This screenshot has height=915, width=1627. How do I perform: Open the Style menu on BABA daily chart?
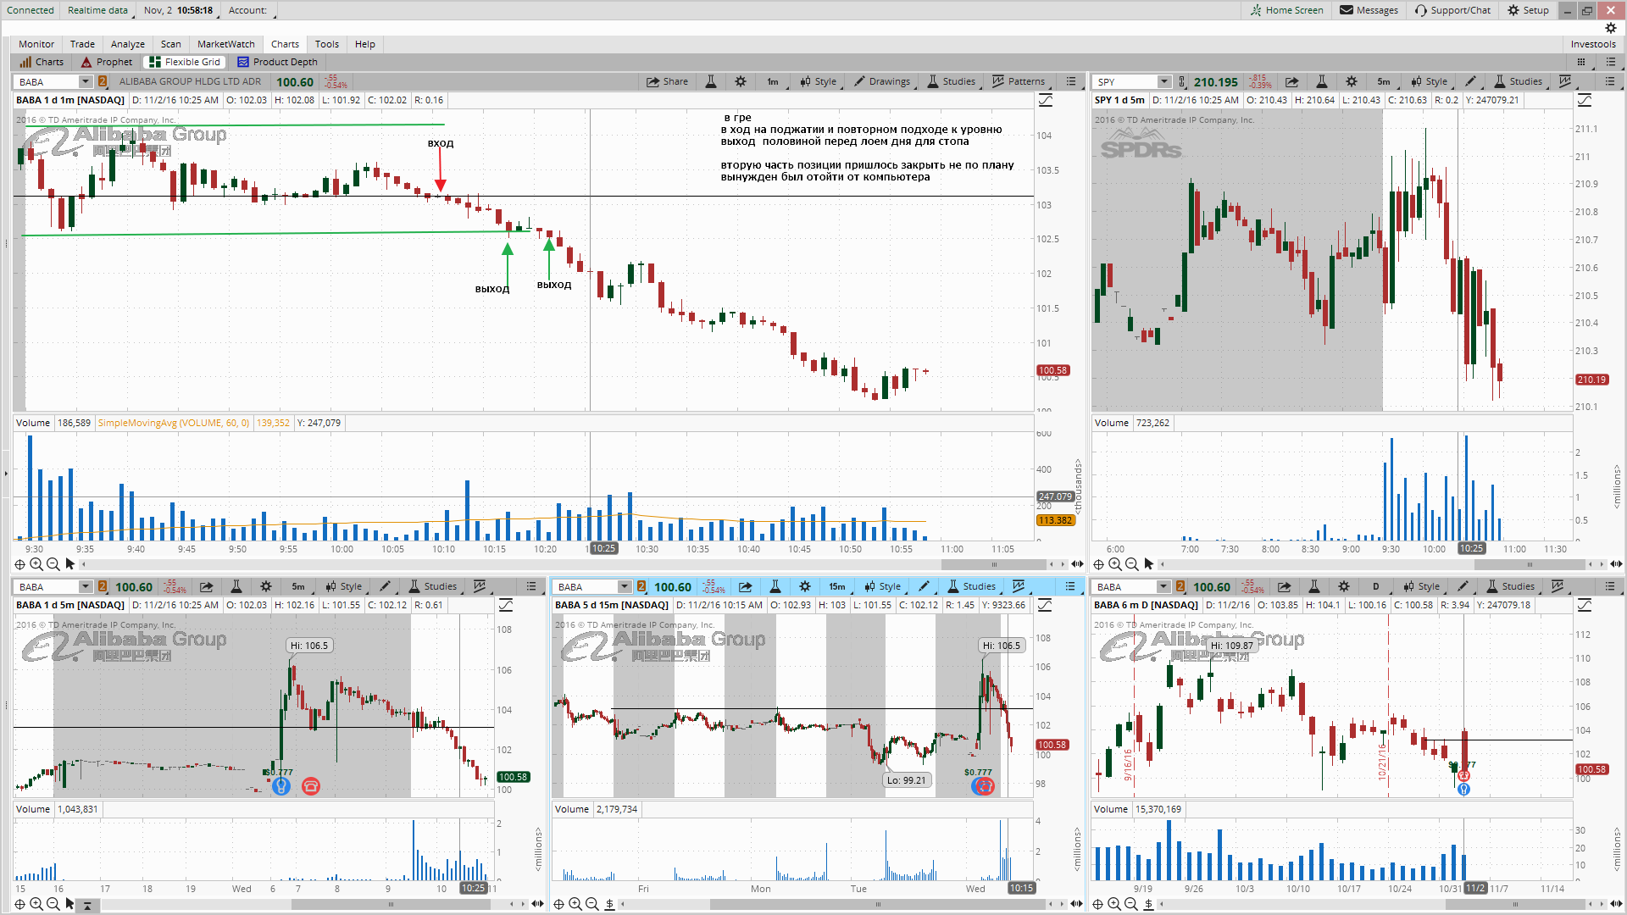pos(1421,586)
